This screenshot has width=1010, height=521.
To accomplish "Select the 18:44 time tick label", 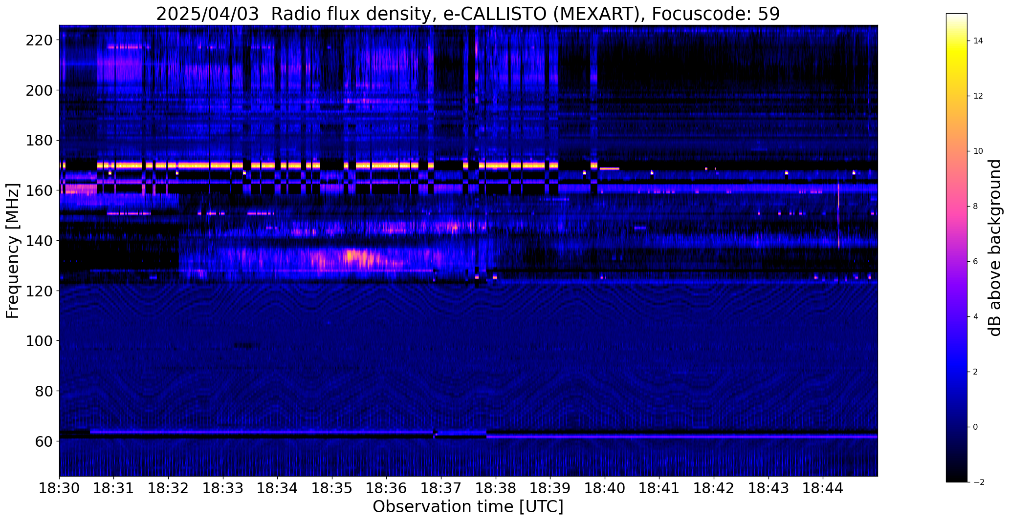I will point(823,488).
